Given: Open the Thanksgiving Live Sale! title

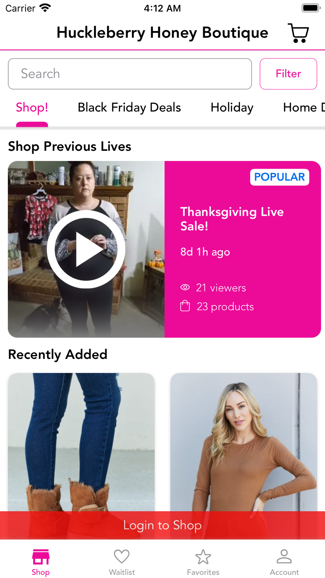Looking at the screenshot, I should [232, 219].
